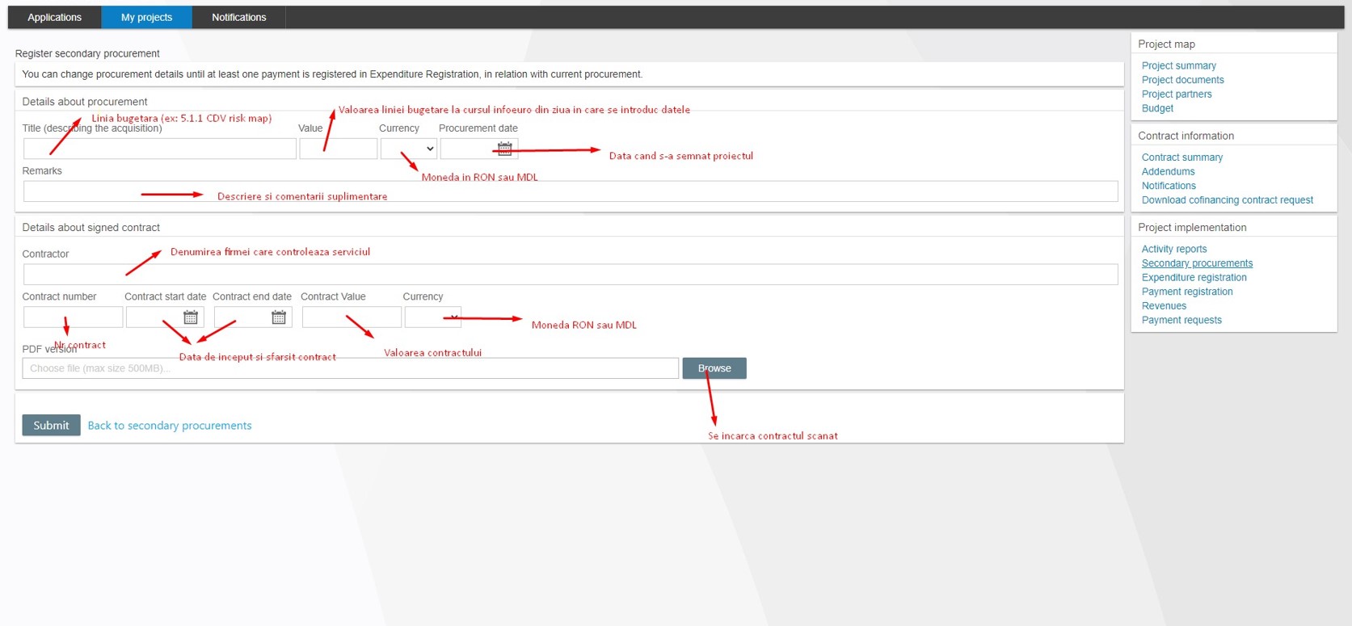
Task: Open the Contract end date calendar
Action: (279, 317)
